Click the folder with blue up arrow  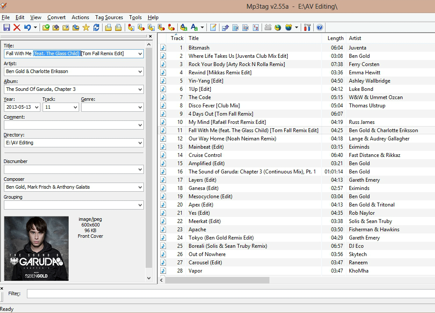(76, 27)
